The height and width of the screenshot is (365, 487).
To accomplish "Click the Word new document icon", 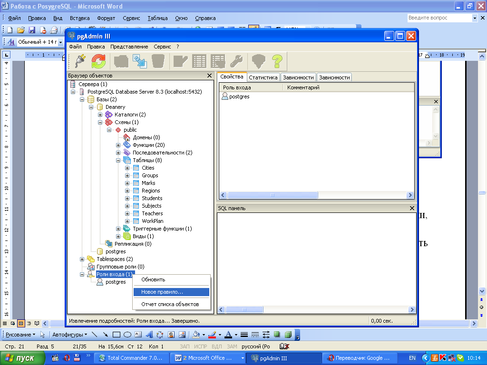I will [x=10, y=30].
